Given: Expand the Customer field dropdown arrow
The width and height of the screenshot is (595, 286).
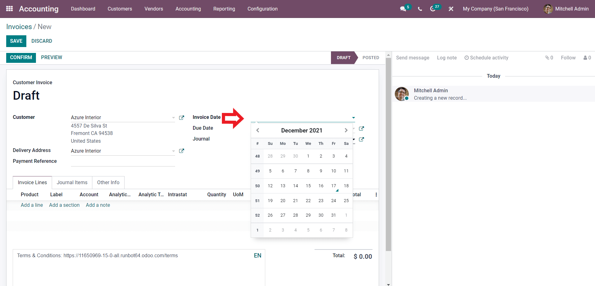Looking at the screenshot, I should pos(174,118).
